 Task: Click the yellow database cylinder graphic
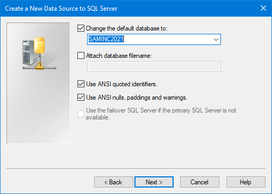(x=39, y=46)
